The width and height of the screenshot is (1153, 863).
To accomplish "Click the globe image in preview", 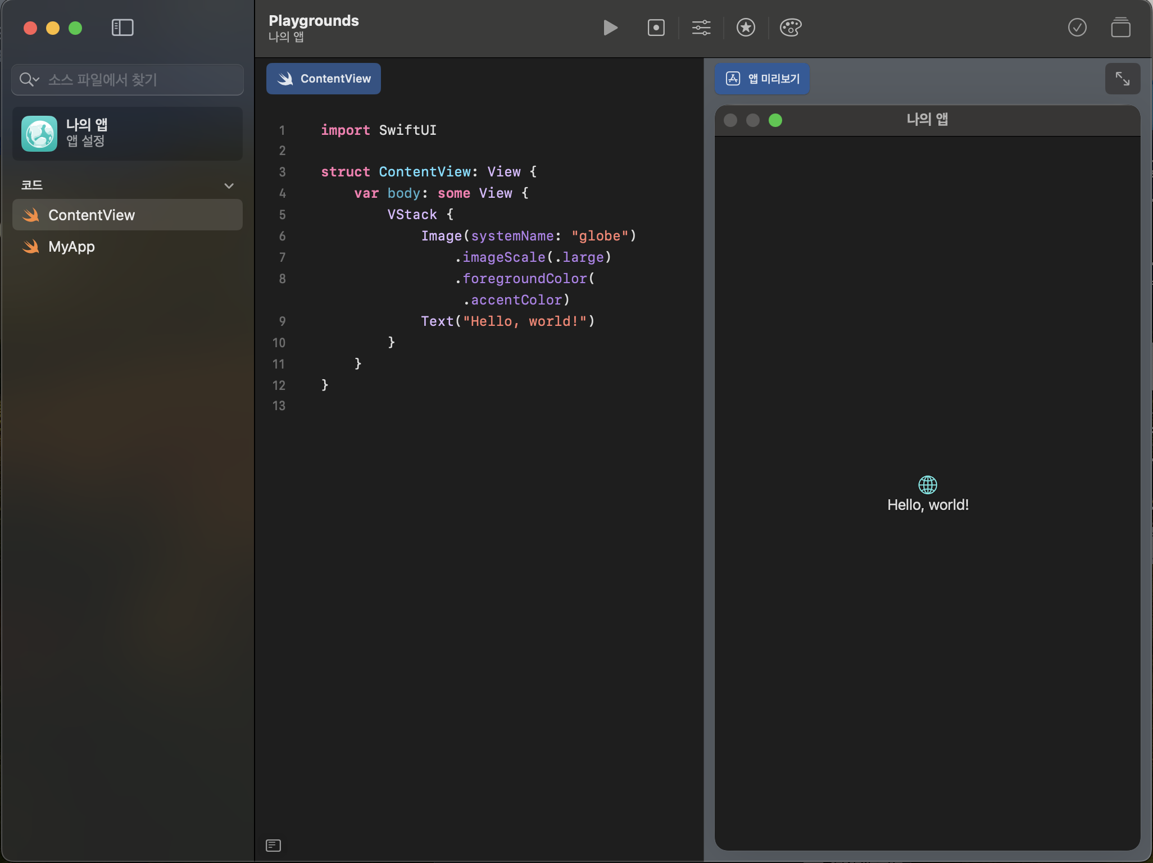I will click(x=927, y=484).
